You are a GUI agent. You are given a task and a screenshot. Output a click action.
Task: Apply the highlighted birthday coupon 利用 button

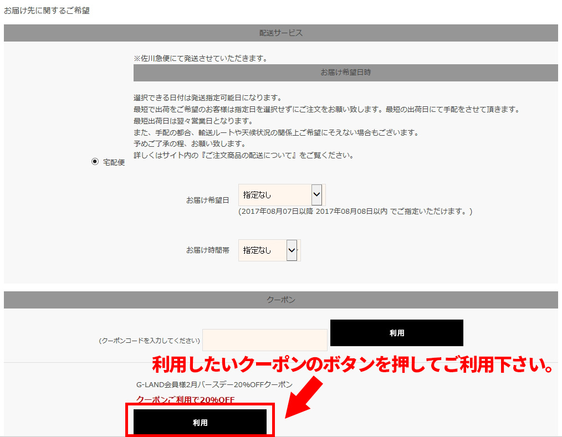point(200,421)
